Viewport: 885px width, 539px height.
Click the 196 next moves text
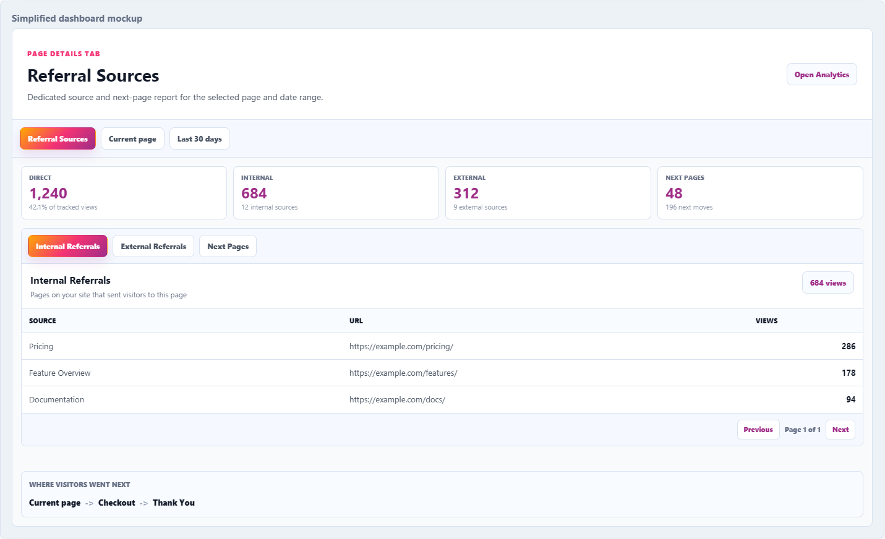(689, 207)
